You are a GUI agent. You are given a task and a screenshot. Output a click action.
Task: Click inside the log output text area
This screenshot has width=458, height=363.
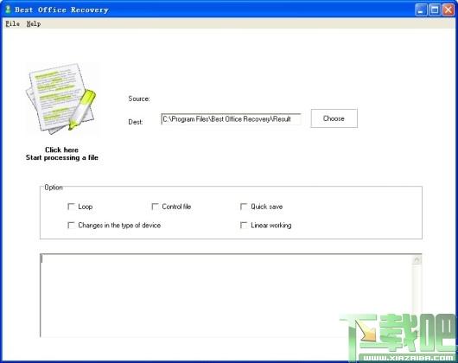pos(226,295)
